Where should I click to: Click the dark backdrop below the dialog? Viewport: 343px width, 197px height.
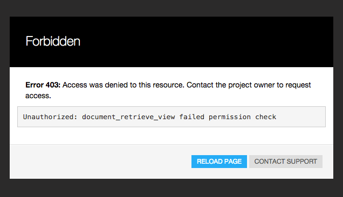pyautogui.click(x=172, y=188)
